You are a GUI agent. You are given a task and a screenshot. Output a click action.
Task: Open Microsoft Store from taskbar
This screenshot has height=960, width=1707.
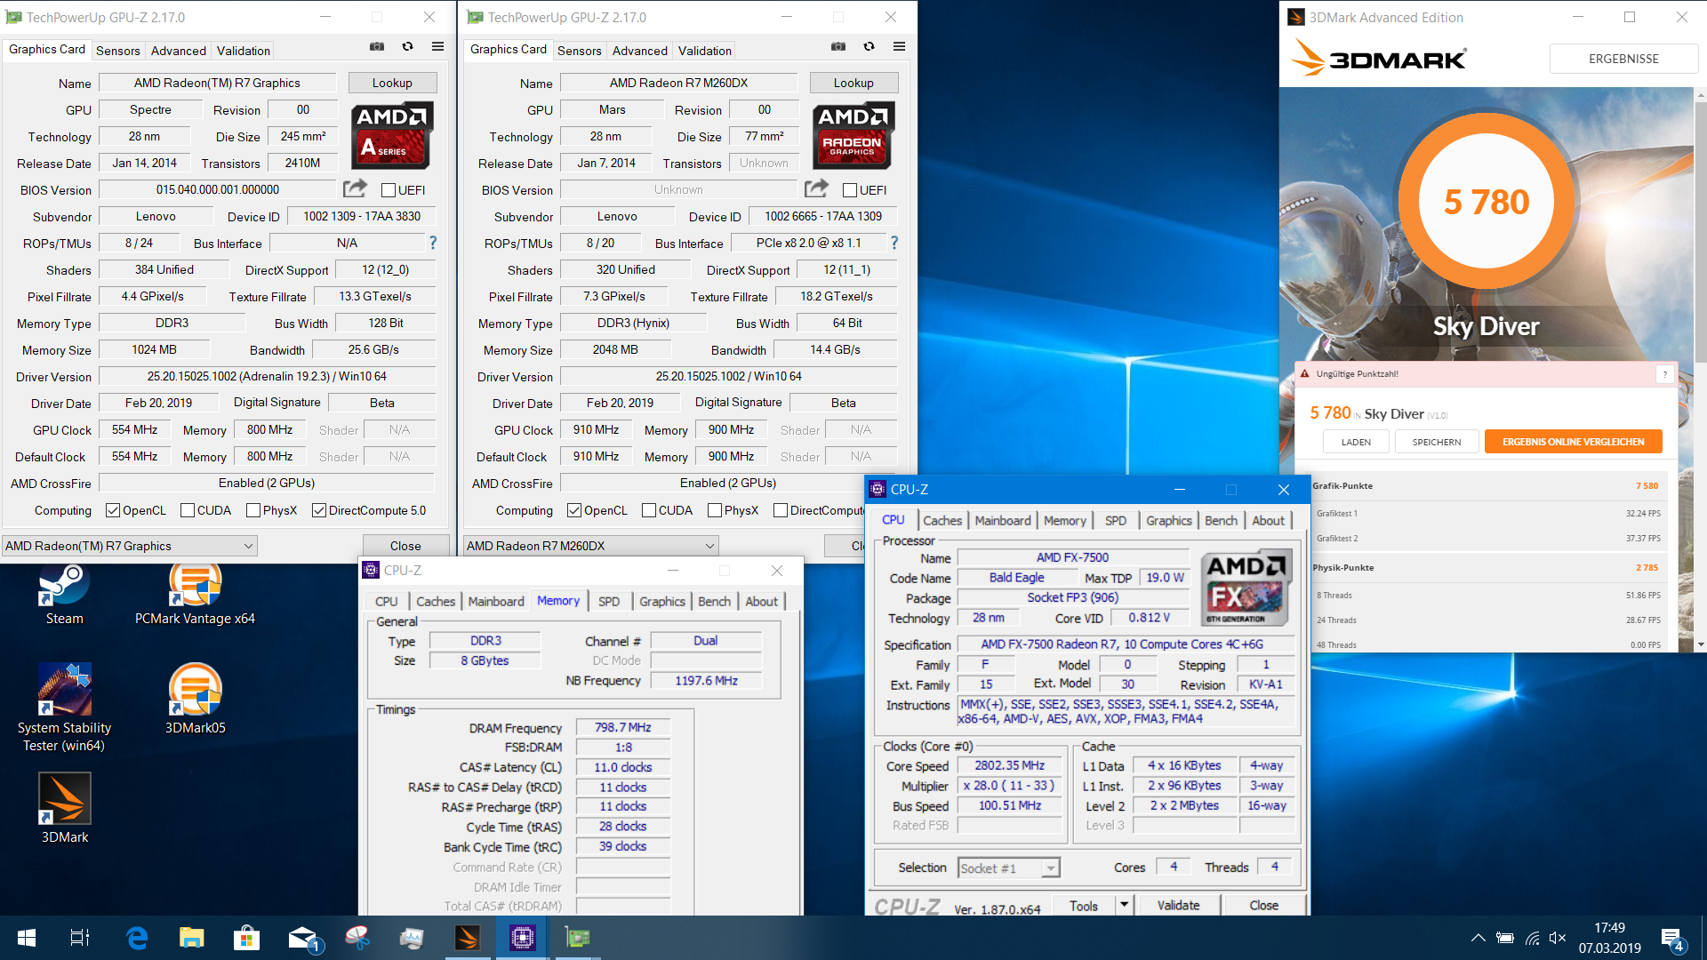click(x=246, y=938)
